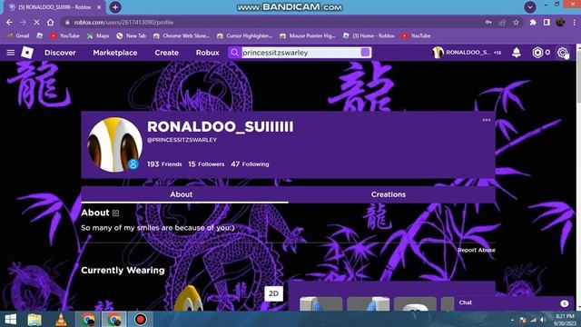Open the Mouse Pointer Highlight bookmark

pos(308,35)
